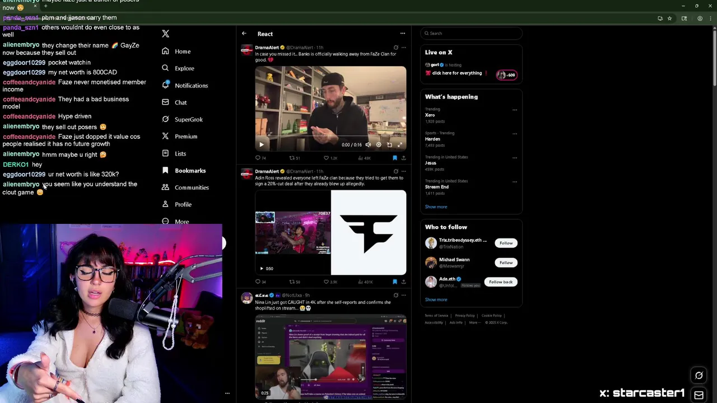Reply to the Banks post with 74 replies
Screen dimensions: 717x403
[260, 158]
